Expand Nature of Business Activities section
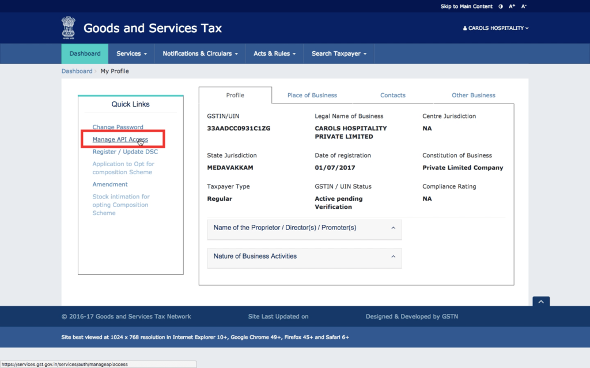This screenshot has width=590, height=368. 304,256
